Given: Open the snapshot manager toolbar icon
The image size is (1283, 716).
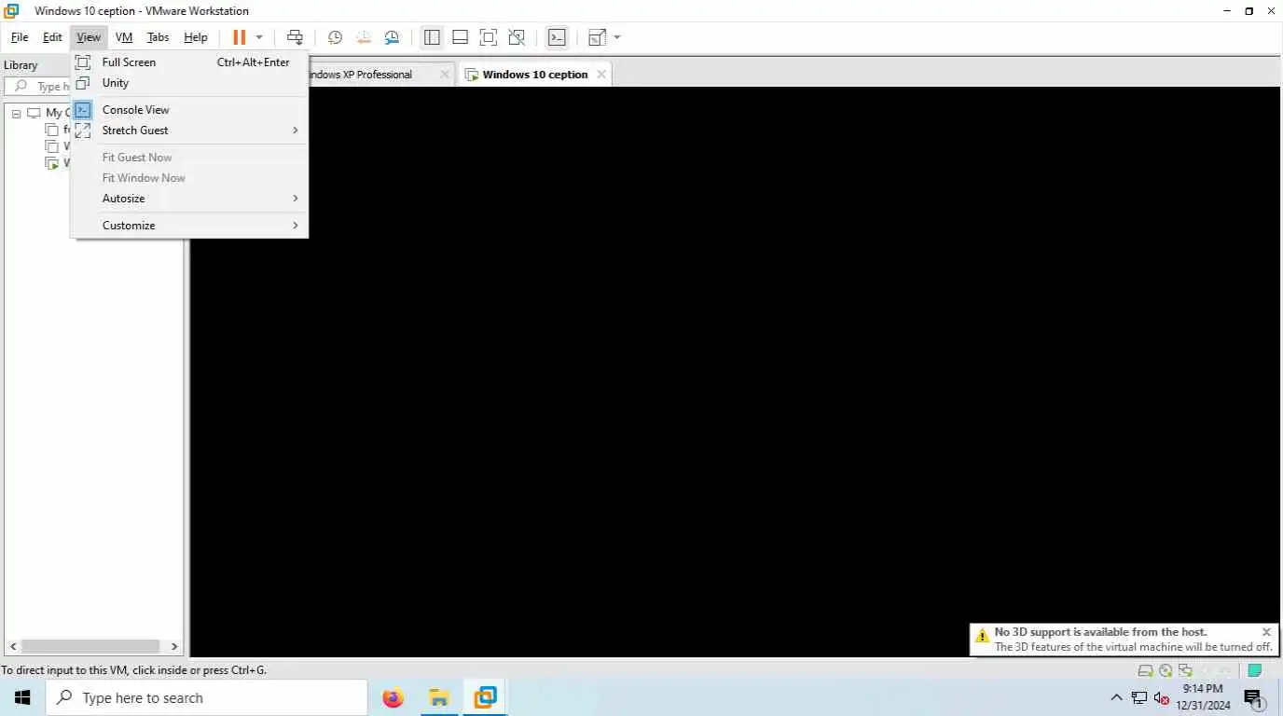Looking at the screenshot, I should pos(392,37).
